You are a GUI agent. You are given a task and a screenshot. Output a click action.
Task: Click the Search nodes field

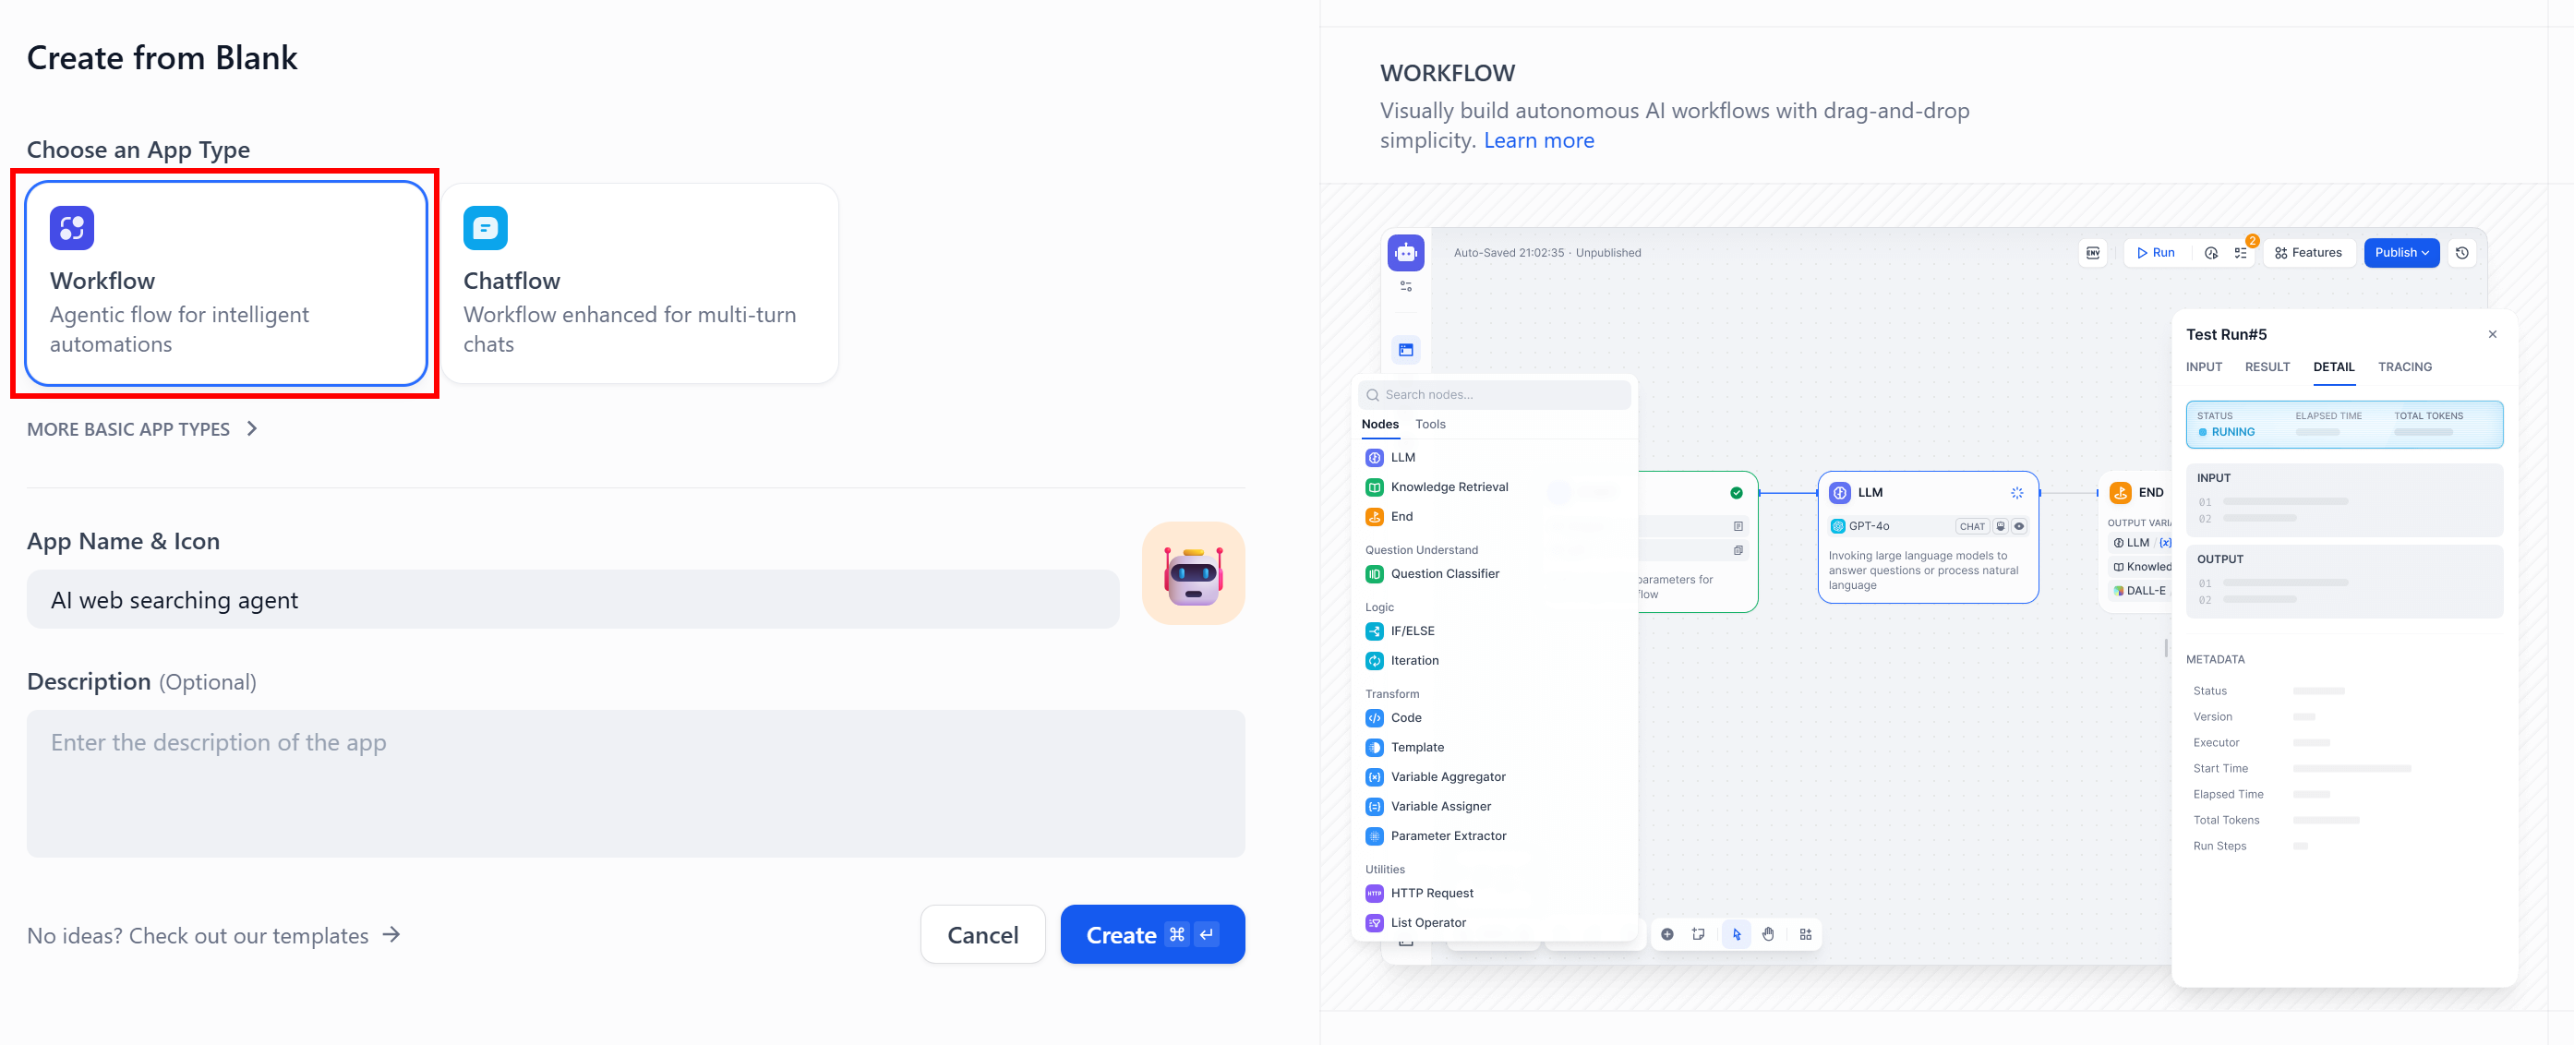(x=1494, y=394)
